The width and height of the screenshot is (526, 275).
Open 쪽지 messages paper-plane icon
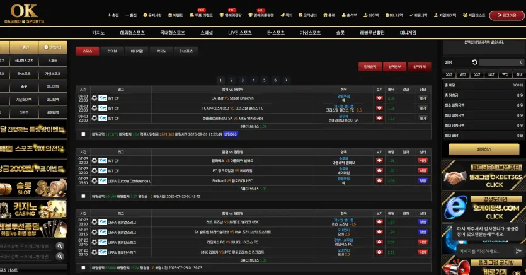point(287,15)
